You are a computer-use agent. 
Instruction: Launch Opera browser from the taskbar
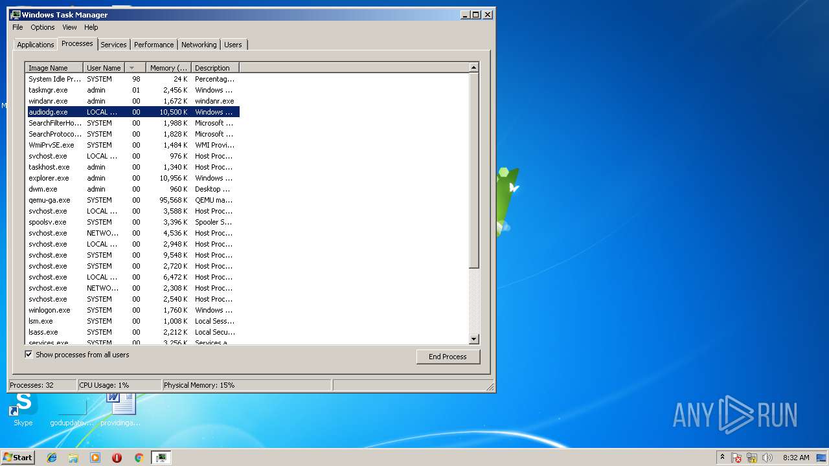pyautogui.click(x=117, y=458)
